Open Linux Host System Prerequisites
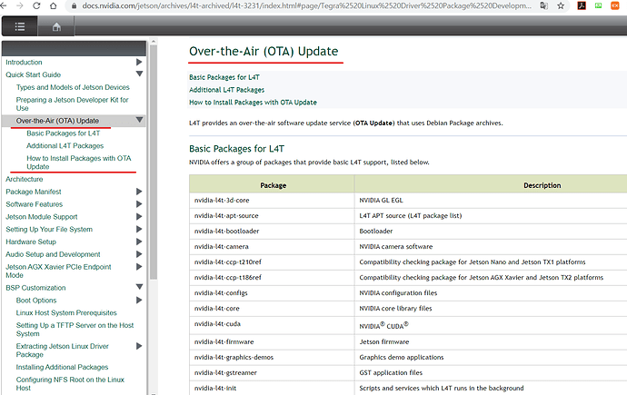Image resolution: width=627 pixels, height=395 pixels. coord(66,312)
